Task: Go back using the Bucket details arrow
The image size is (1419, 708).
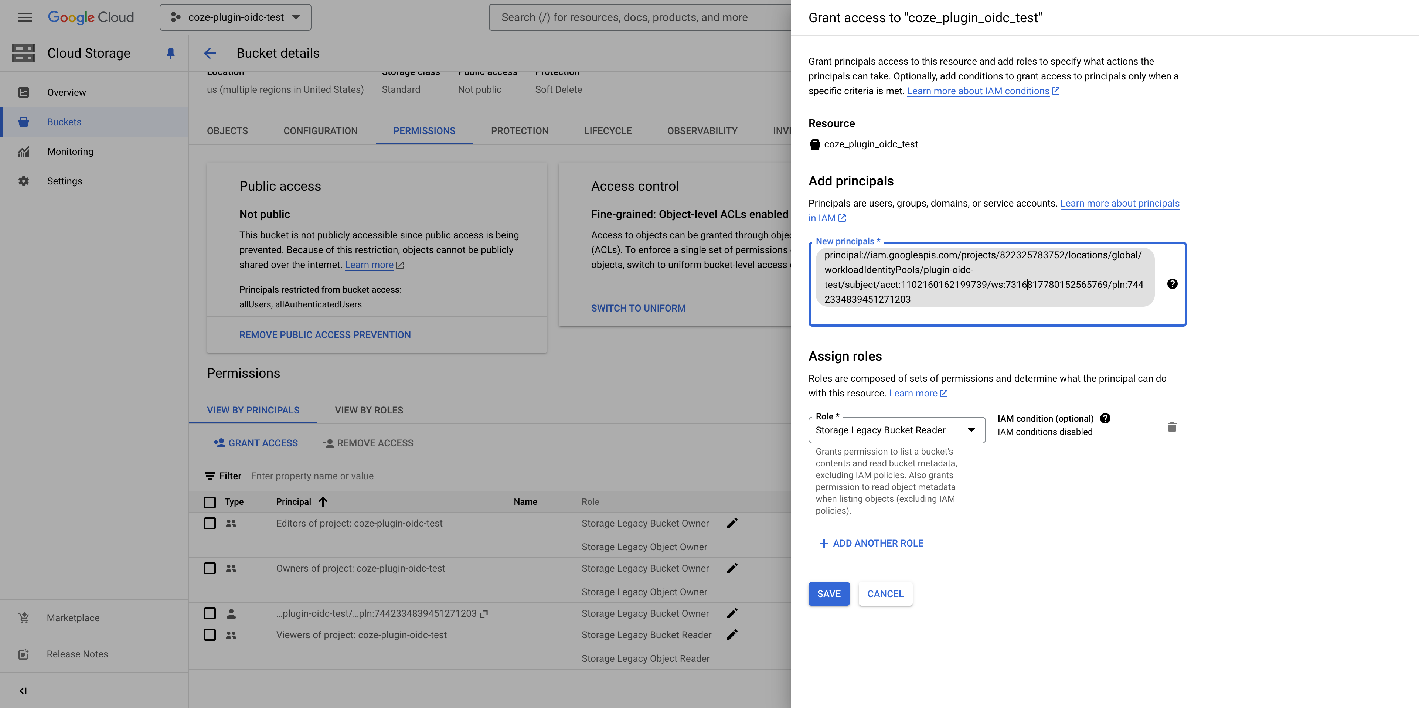Action: click(210, 53)
